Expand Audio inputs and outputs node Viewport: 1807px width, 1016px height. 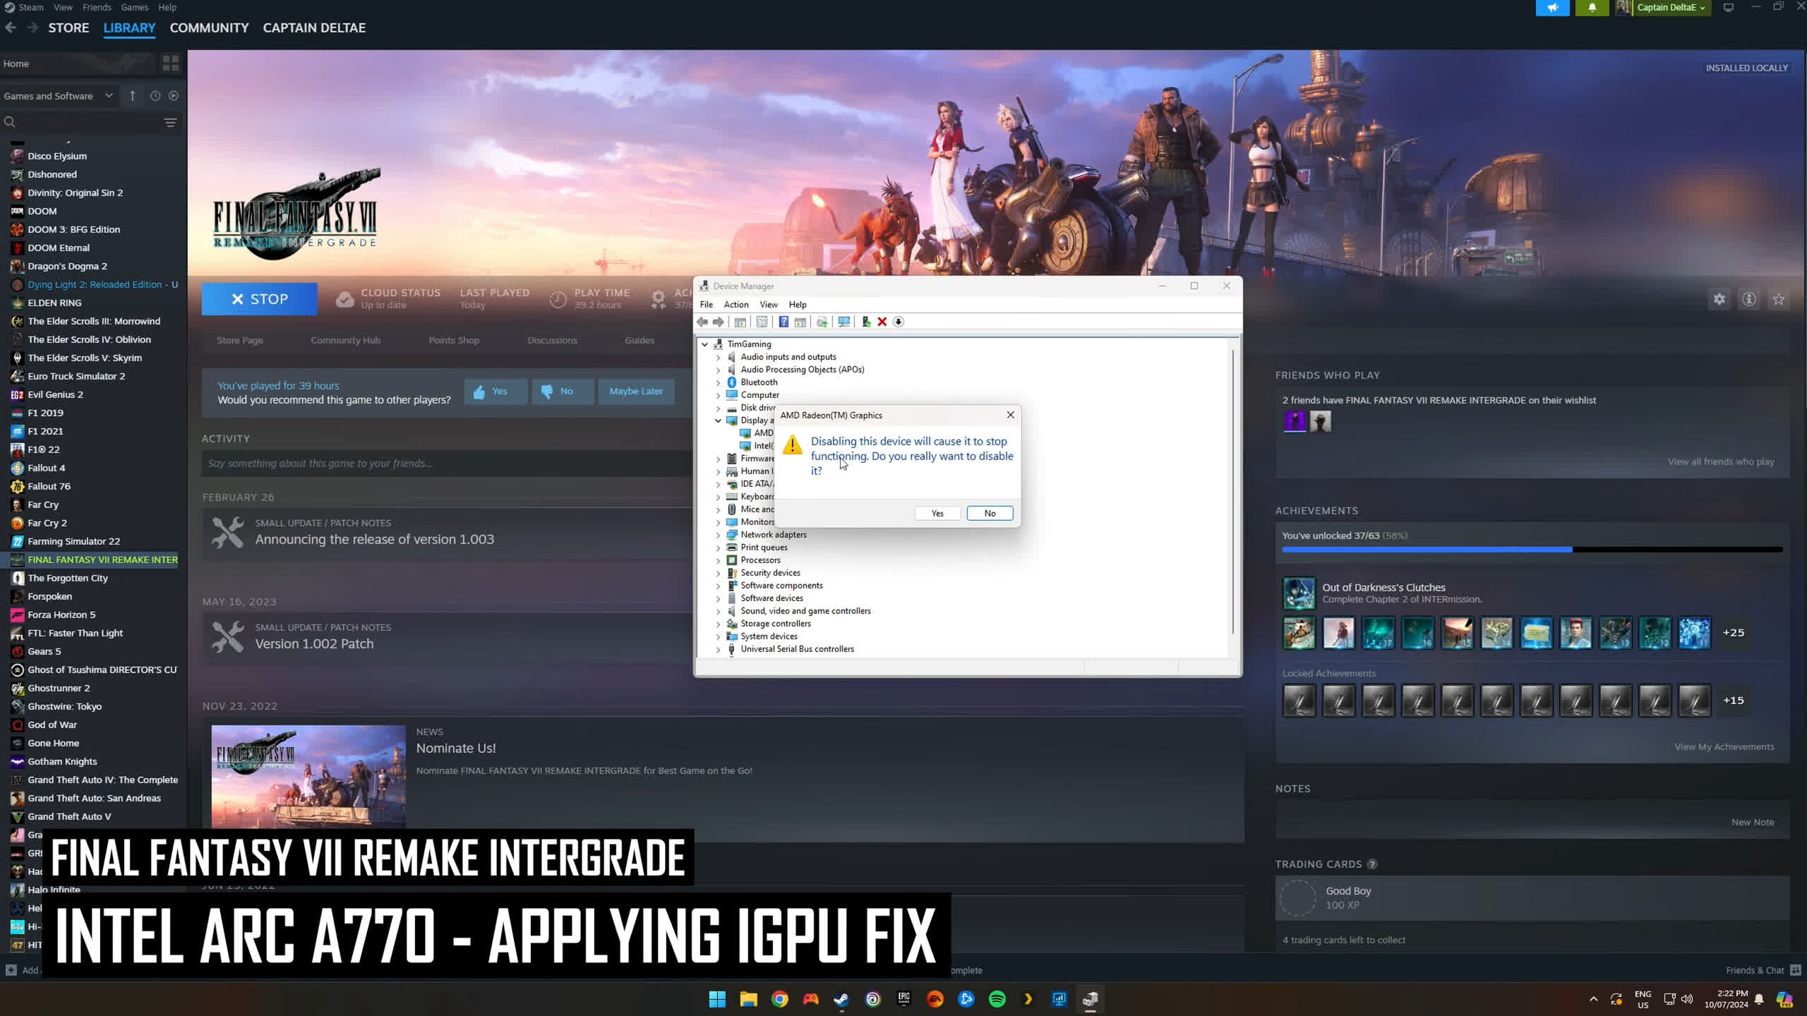[718, 357]
